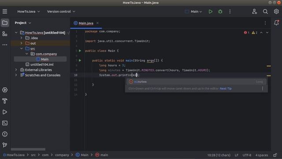Click Main class breadcrumb in navigation bar

point(82,155)
